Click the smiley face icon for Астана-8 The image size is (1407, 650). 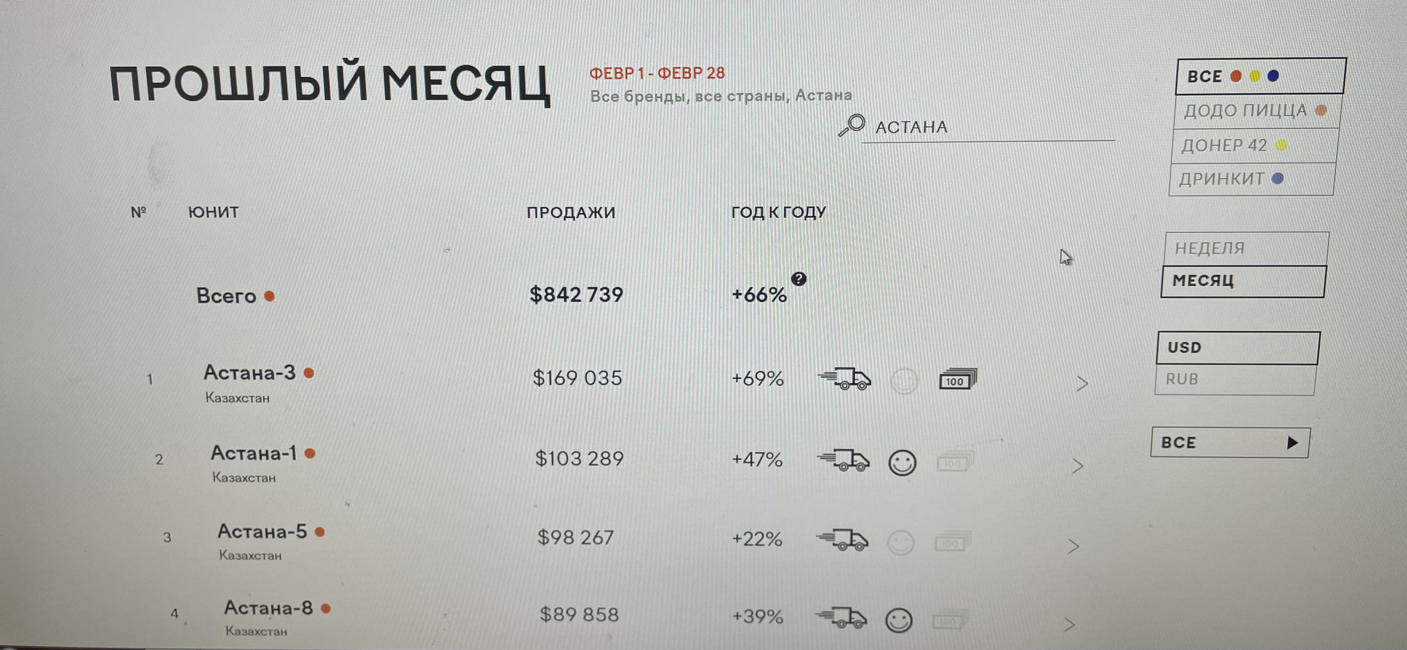point(899,621)
